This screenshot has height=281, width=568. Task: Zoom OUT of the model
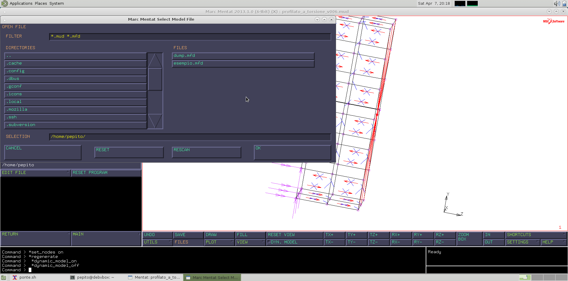pyautogui.click(x=494, y=242)
